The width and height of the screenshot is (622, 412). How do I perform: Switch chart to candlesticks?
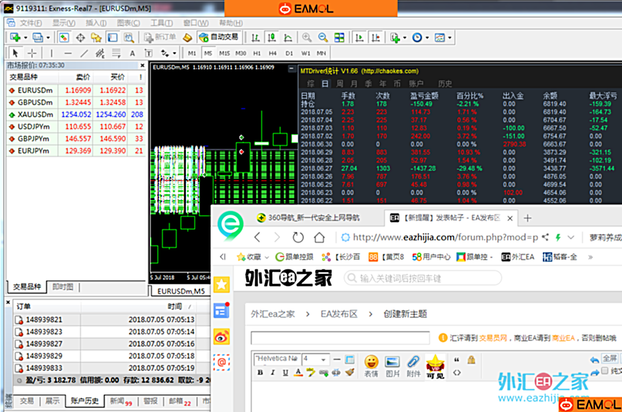pos(272,37)
